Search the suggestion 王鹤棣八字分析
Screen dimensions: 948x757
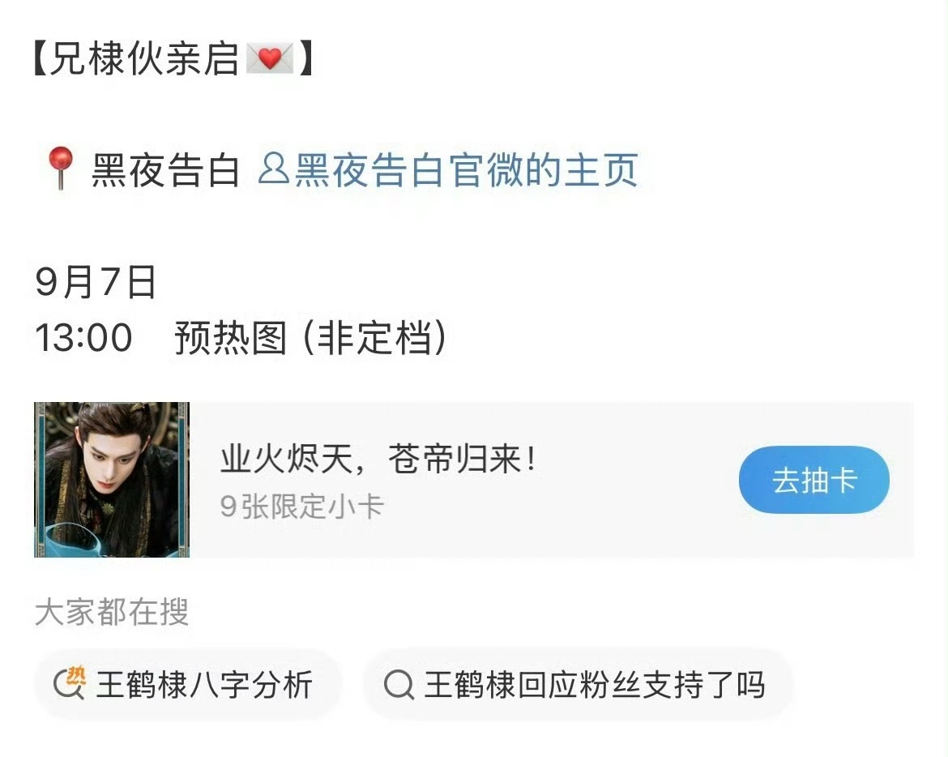[x=187, y=684]
